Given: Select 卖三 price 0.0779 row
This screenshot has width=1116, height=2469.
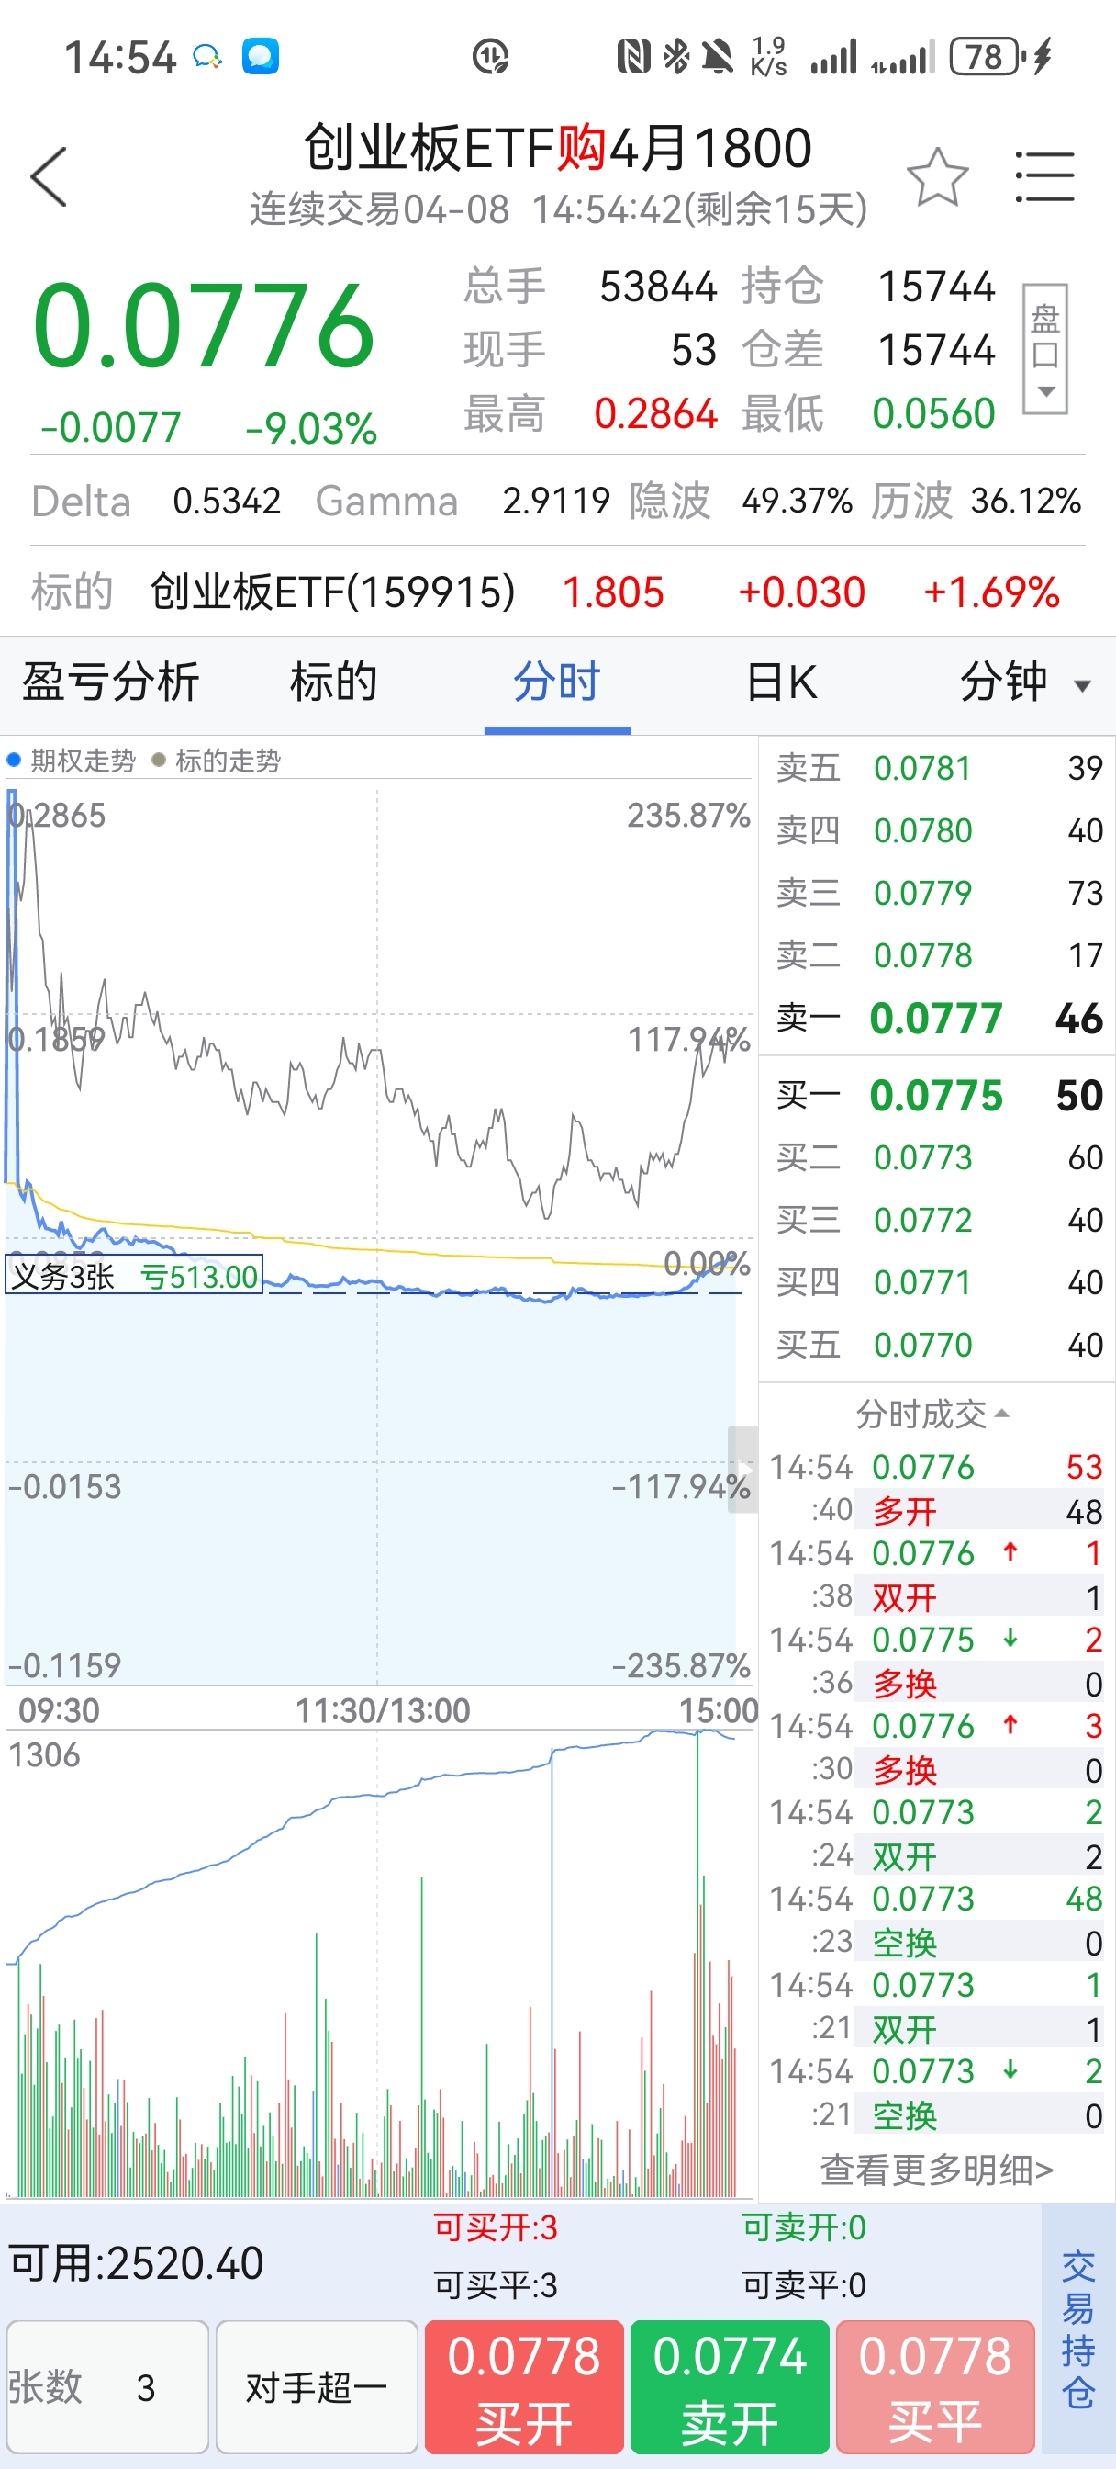Looking at the screenshot, I should pos(938,892).
